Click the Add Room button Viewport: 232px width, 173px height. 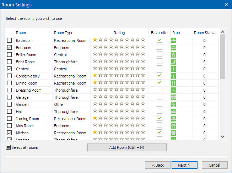click(x=127, y=147)
